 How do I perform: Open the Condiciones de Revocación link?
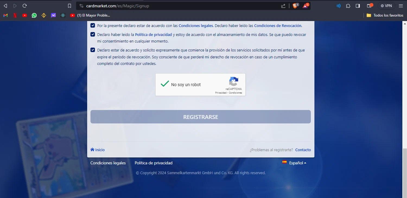278,26
